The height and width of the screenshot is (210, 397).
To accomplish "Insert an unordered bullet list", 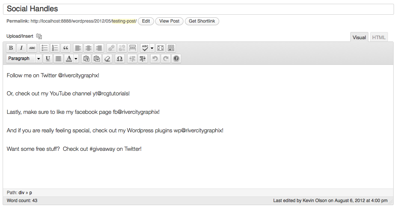I will click(x=44, y=48).
